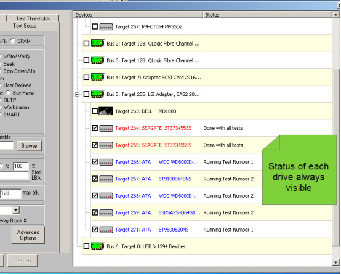This screenshot has width=341, height=274.
Task: Click the max blk input field showing 128
Action: [10, 193]
